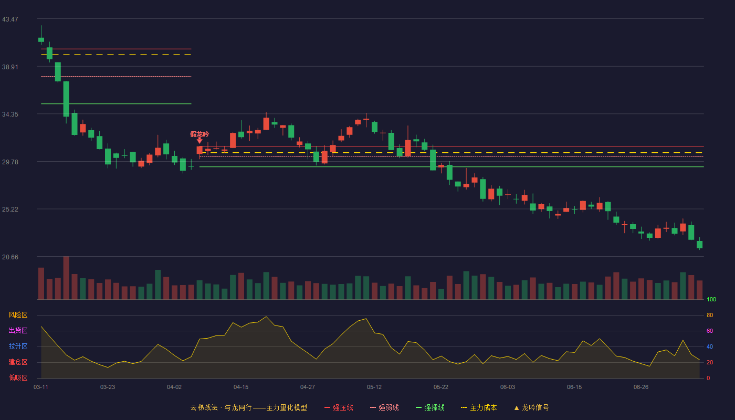Click the 04-02 date label
Image resolution: width=735 pixels, height=420 pixels.
tap(174, 387)
